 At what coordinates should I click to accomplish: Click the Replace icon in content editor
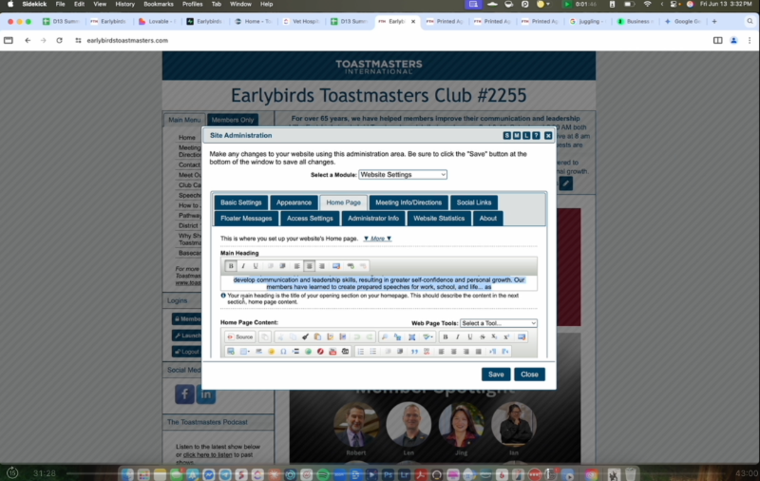coord(397,337)
